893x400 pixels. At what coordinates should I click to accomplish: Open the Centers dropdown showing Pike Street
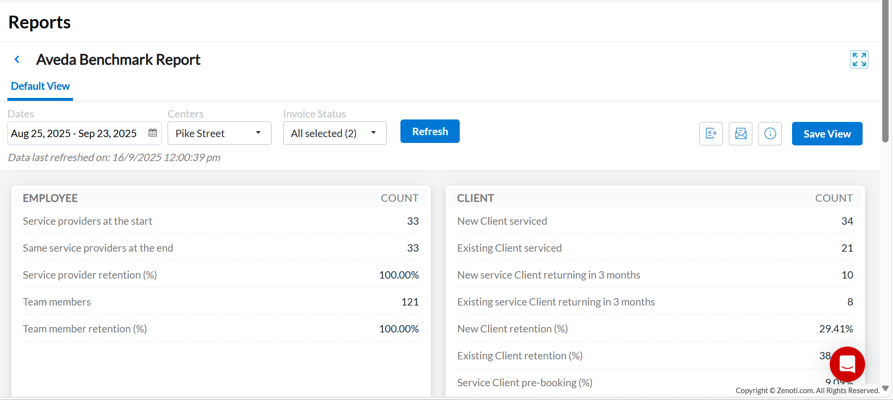click(x=219, y=134)
